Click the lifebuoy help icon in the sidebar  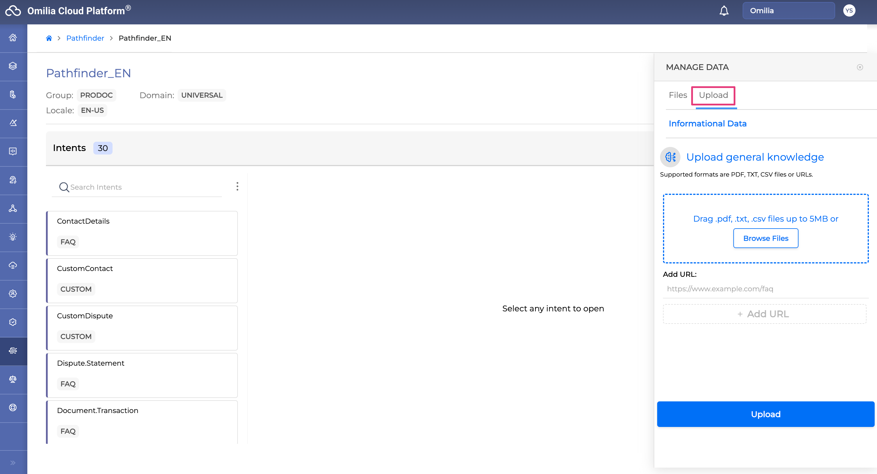[13, 407]
